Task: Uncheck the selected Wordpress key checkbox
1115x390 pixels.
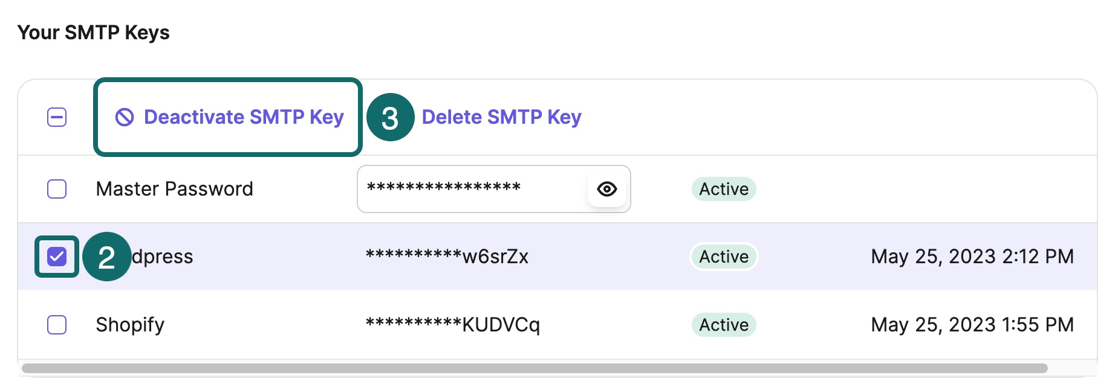Action: [57, 257]
